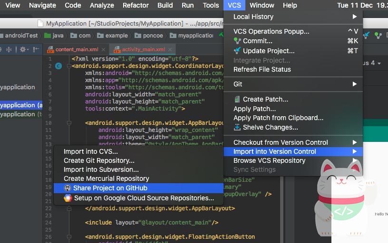Click the Shelve Changes download icon
Viewport: 388px width, 243px height.
pyautogui.click(x=237, y=127)
